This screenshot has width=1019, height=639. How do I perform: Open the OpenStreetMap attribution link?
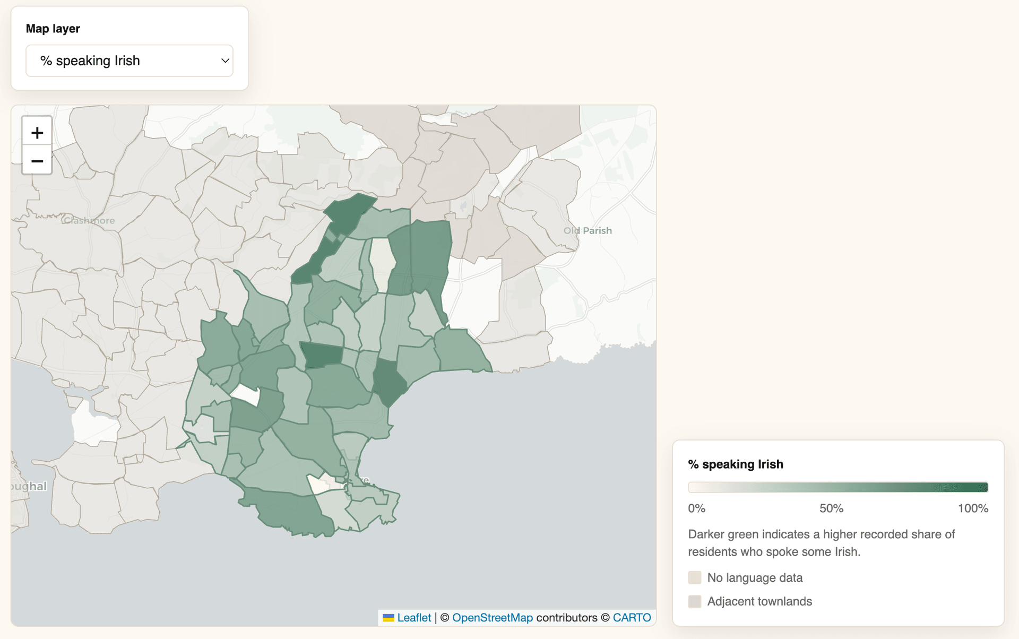(493, 617)
